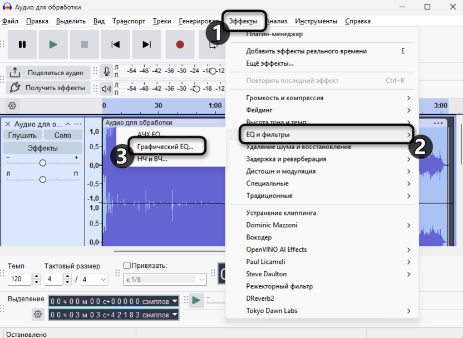Open the Правка menu
463x338 pixels.
[x=37, y=21]
